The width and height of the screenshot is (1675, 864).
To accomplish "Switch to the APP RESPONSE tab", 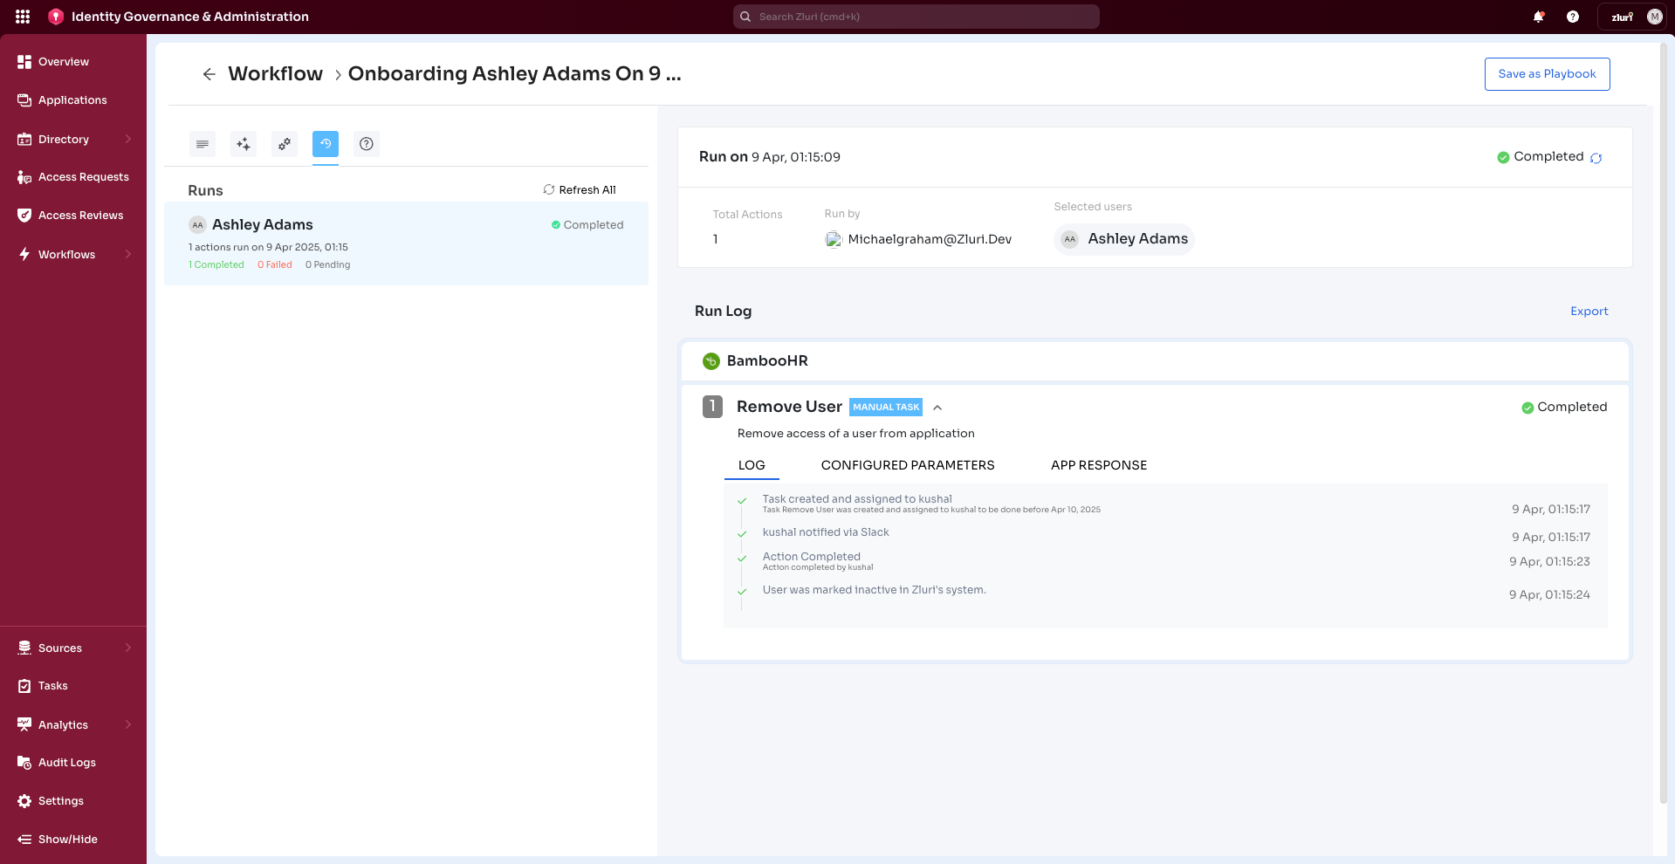I will (x=1099, y=465).
